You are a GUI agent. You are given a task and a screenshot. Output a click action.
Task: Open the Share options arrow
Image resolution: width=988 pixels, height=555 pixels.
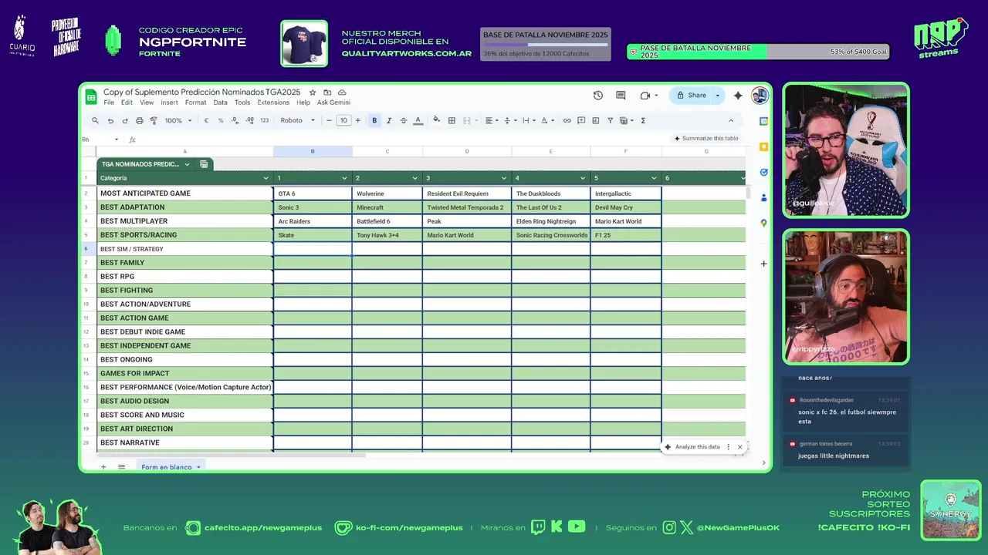point(717,96)
